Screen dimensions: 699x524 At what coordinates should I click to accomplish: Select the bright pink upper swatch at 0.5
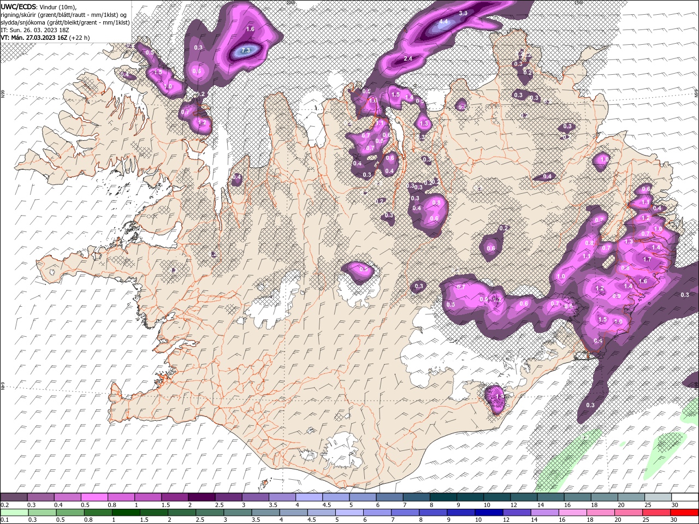point(94,497)
